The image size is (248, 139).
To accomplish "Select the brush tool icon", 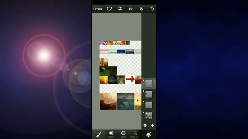I will (x=98, y=134).
